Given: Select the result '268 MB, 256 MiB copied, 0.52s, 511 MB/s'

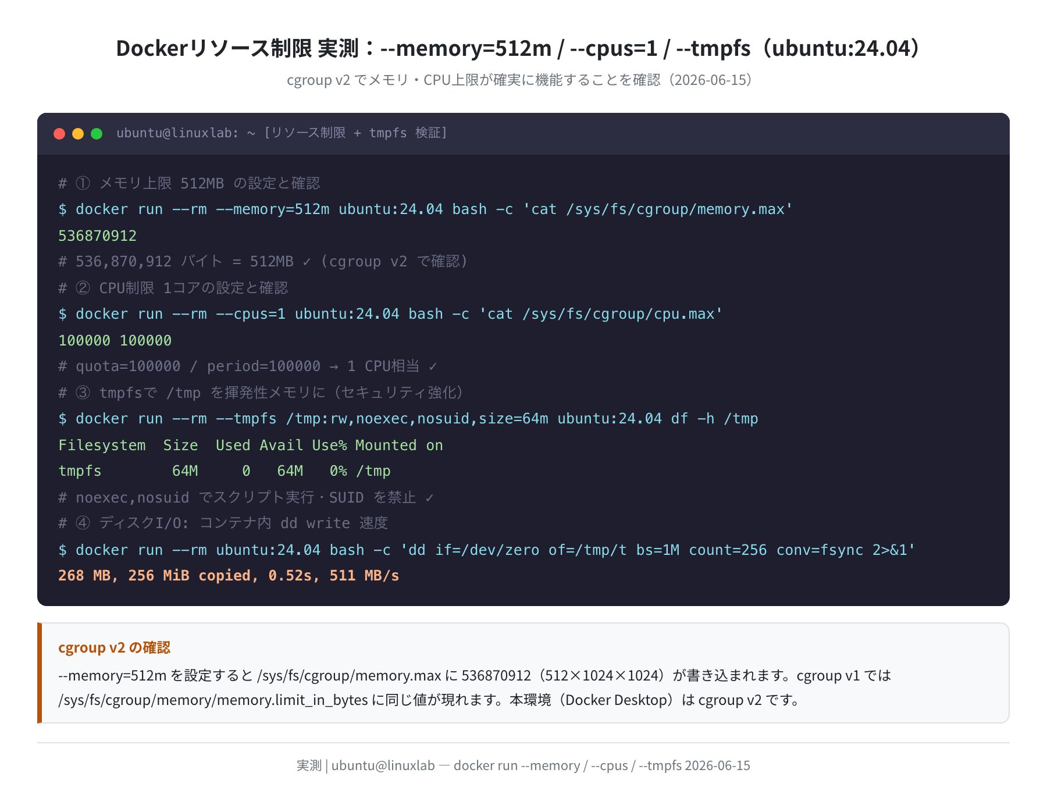Looking at the screenshot, I should tap(229, 576).
